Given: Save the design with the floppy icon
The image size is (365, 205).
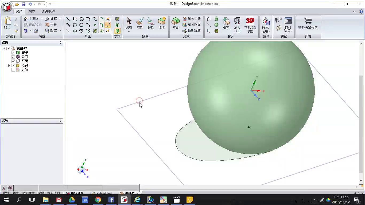Looking at the screenshot, I should [x=23, y=4].
